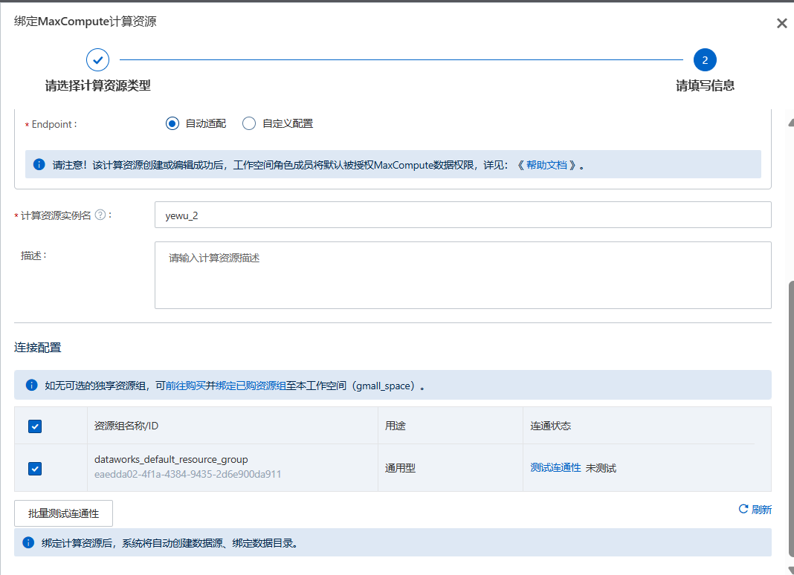
Task: Click the 批量测试连通性 button
Action: (63, 514)
